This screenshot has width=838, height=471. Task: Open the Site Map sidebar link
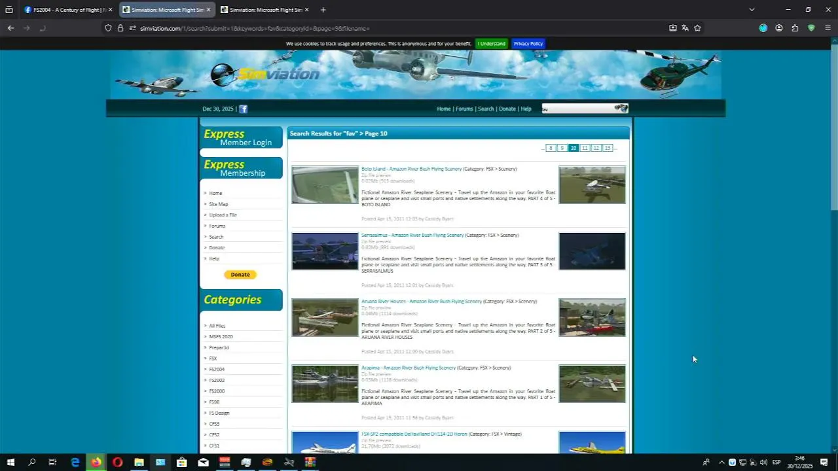219,204
